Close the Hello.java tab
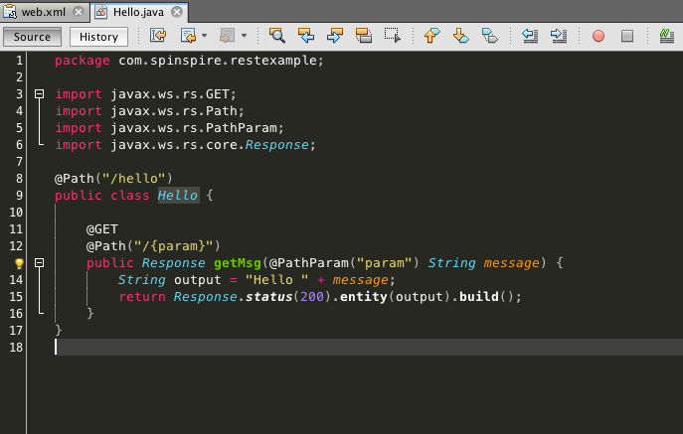The image size is (683, 434). (x=177, y=12)
